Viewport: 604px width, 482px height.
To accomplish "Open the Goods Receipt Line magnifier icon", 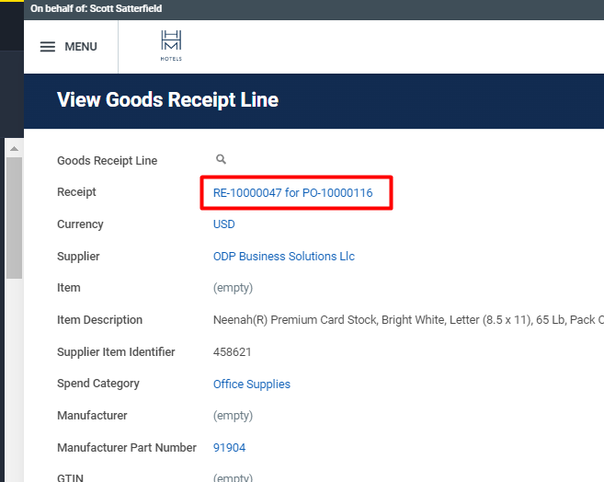I will (x=221, y=159).
